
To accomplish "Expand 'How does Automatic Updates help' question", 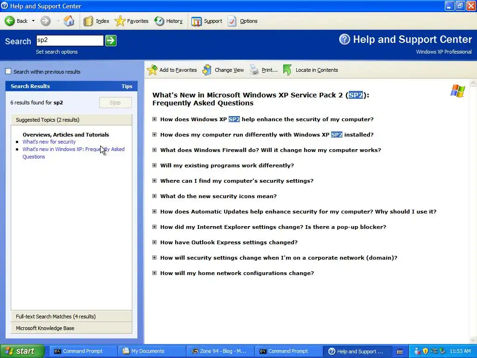I will click(154, 211).
